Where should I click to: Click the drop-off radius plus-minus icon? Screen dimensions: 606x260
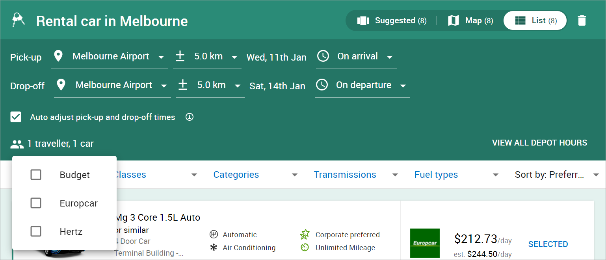pos(183,85)
